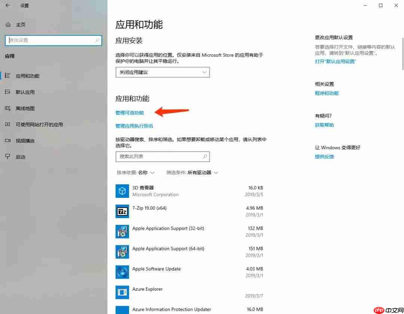Go to 启动 in the sidebar

tap(21, 157)
